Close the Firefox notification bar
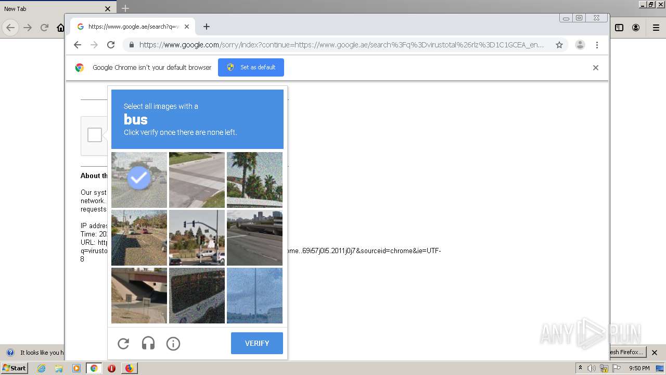The height and width of the screenshot is (375, 666). tap(655, 353)
